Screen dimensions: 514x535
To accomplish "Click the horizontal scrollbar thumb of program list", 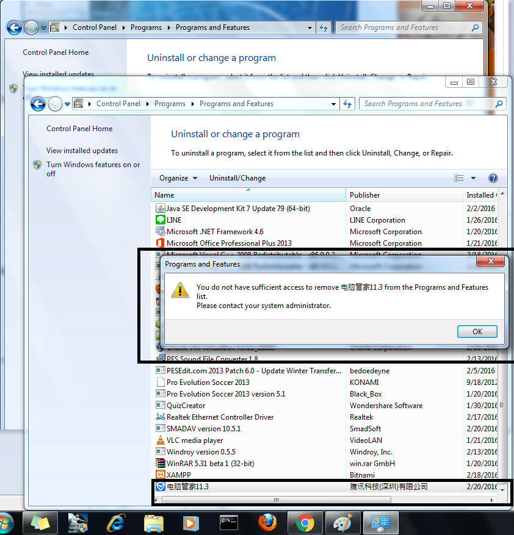I will (277, 500).
